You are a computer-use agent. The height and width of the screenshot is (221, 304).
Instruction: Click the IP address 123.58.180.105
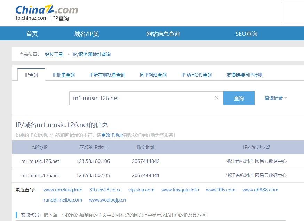pos(93,175)
